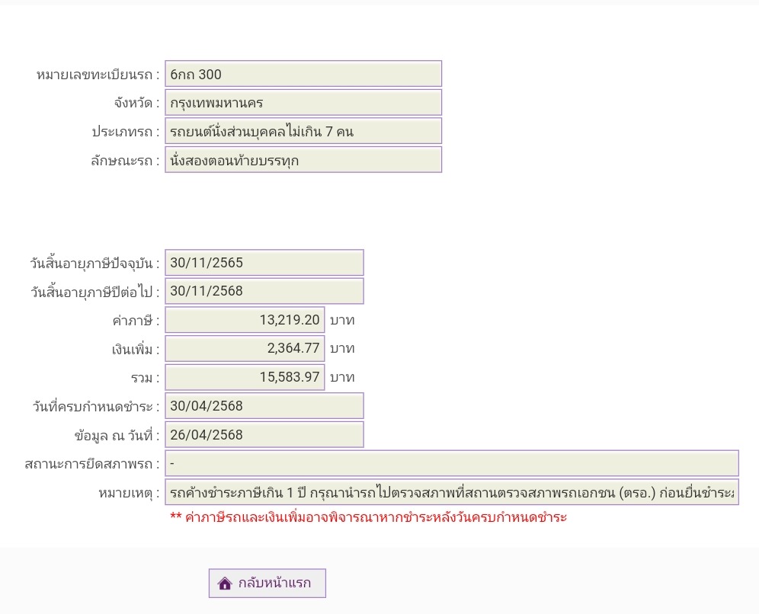Click the label หมายเหตุ
759x614 pixels.
tap(129, 494)
